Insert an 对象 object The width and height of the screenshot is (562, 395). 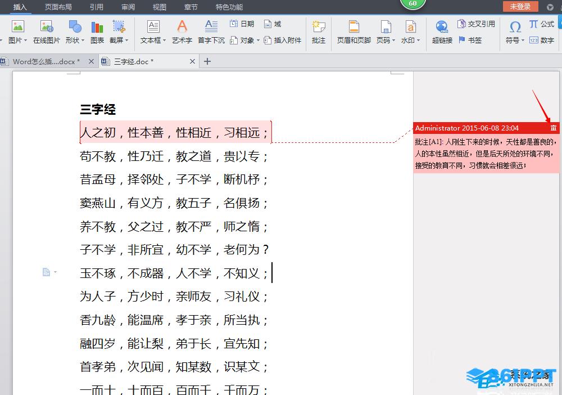click(242, 40)
